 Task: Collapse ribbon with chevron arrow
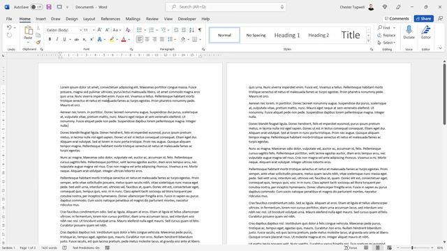[441, 48]
